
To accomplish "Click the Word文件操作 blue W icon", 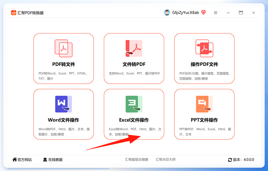I will (64, 104).
